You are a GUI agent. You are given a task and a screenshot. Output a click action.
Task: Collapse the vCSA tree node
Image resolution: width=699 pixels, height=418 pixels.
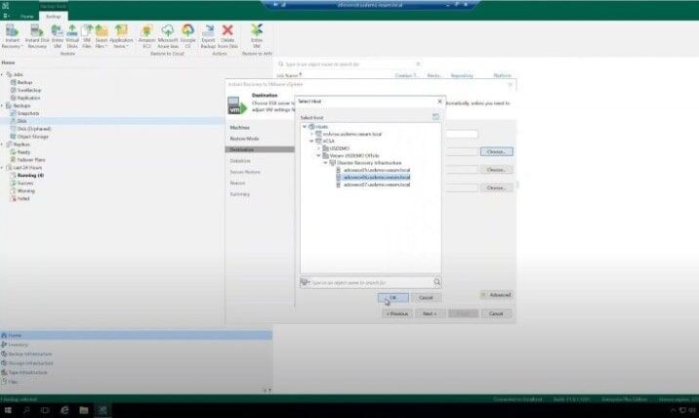click(311, 141)
